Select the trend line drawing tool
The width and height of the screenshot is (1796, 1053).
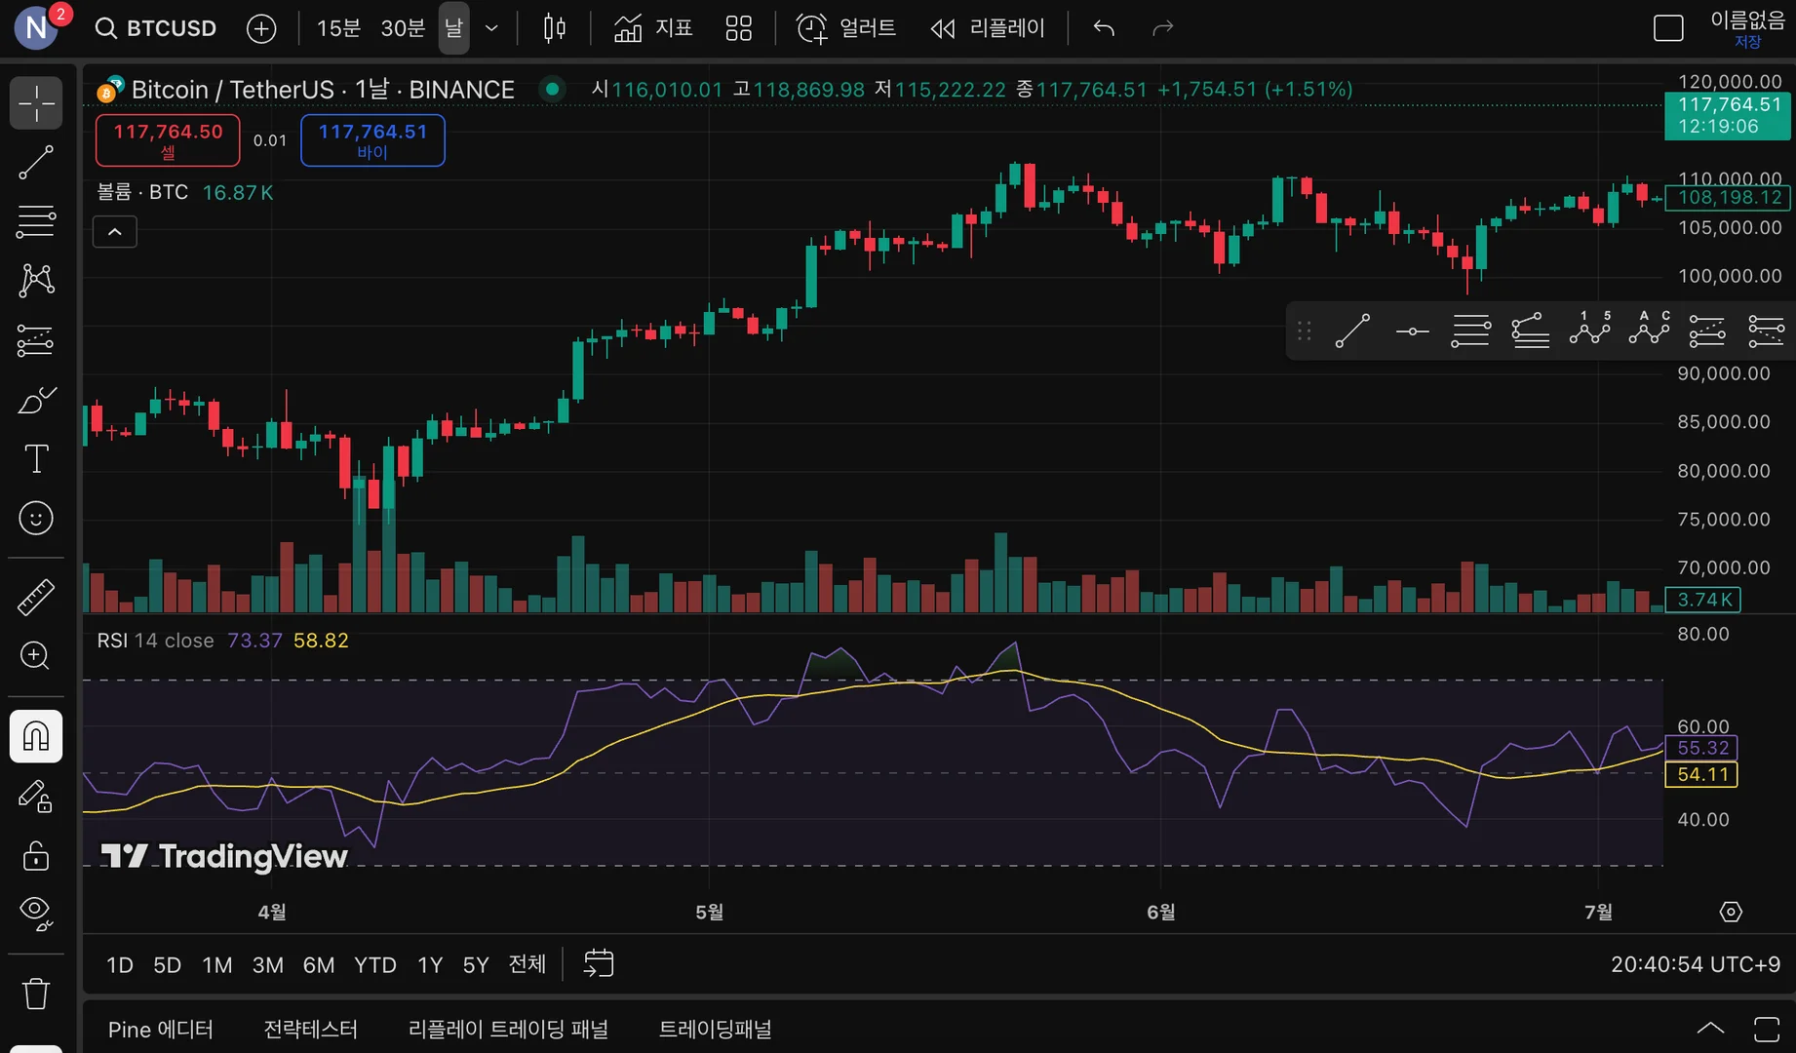[x=36, y=163]
